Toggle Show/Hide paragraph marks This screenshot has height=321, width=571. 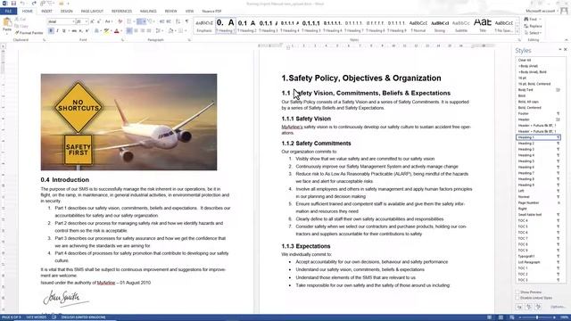[187, 21]
